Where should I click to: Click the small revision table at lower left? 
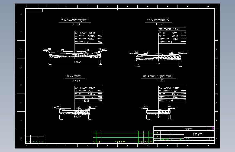click(x=35, y=139)
